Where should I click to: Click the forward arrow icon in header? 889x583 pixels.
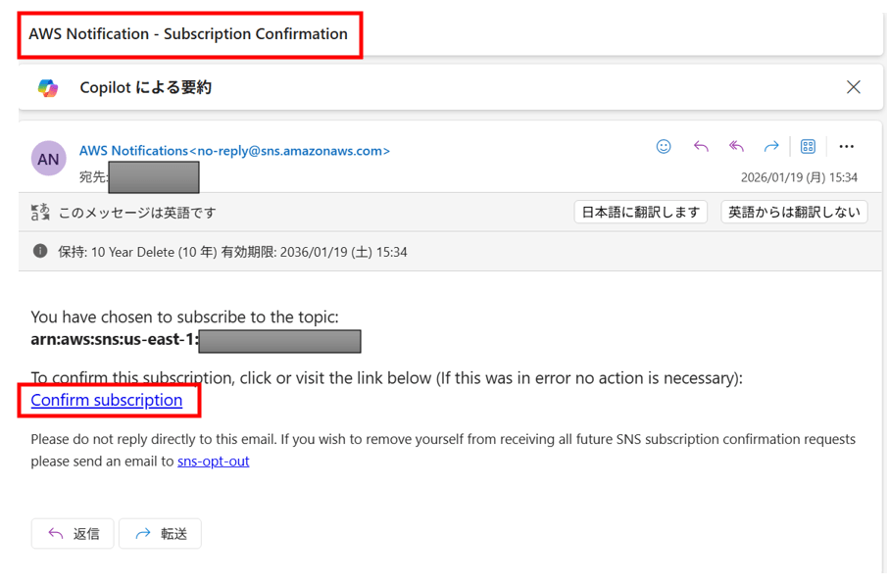(771, 147)
